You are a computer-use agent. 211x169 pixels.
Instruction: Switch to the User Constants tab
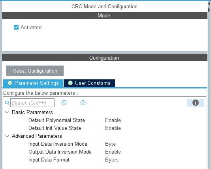pos(89,83)
